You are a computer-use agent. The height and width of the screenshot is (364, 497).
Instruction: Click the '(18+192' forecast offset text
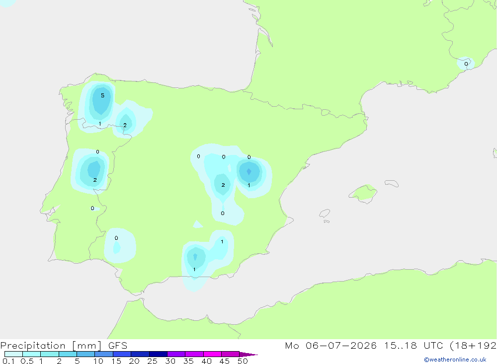pyautogui.click(x=473, y=346)
